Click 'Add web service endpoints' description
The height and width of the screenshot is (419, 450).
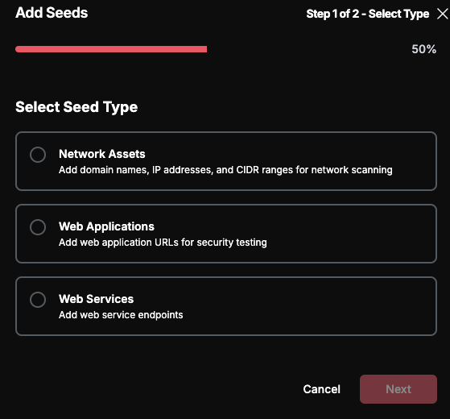121,315
